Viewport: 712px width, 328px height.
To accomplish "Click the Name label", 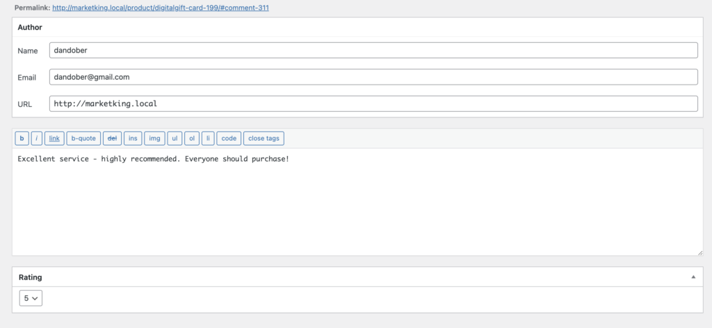I will point(28,51).
